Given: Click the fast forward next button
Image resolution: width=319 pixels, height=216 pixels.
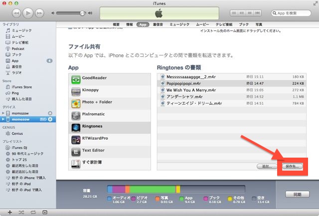Looking at the screenshot, I should [39, 13].
